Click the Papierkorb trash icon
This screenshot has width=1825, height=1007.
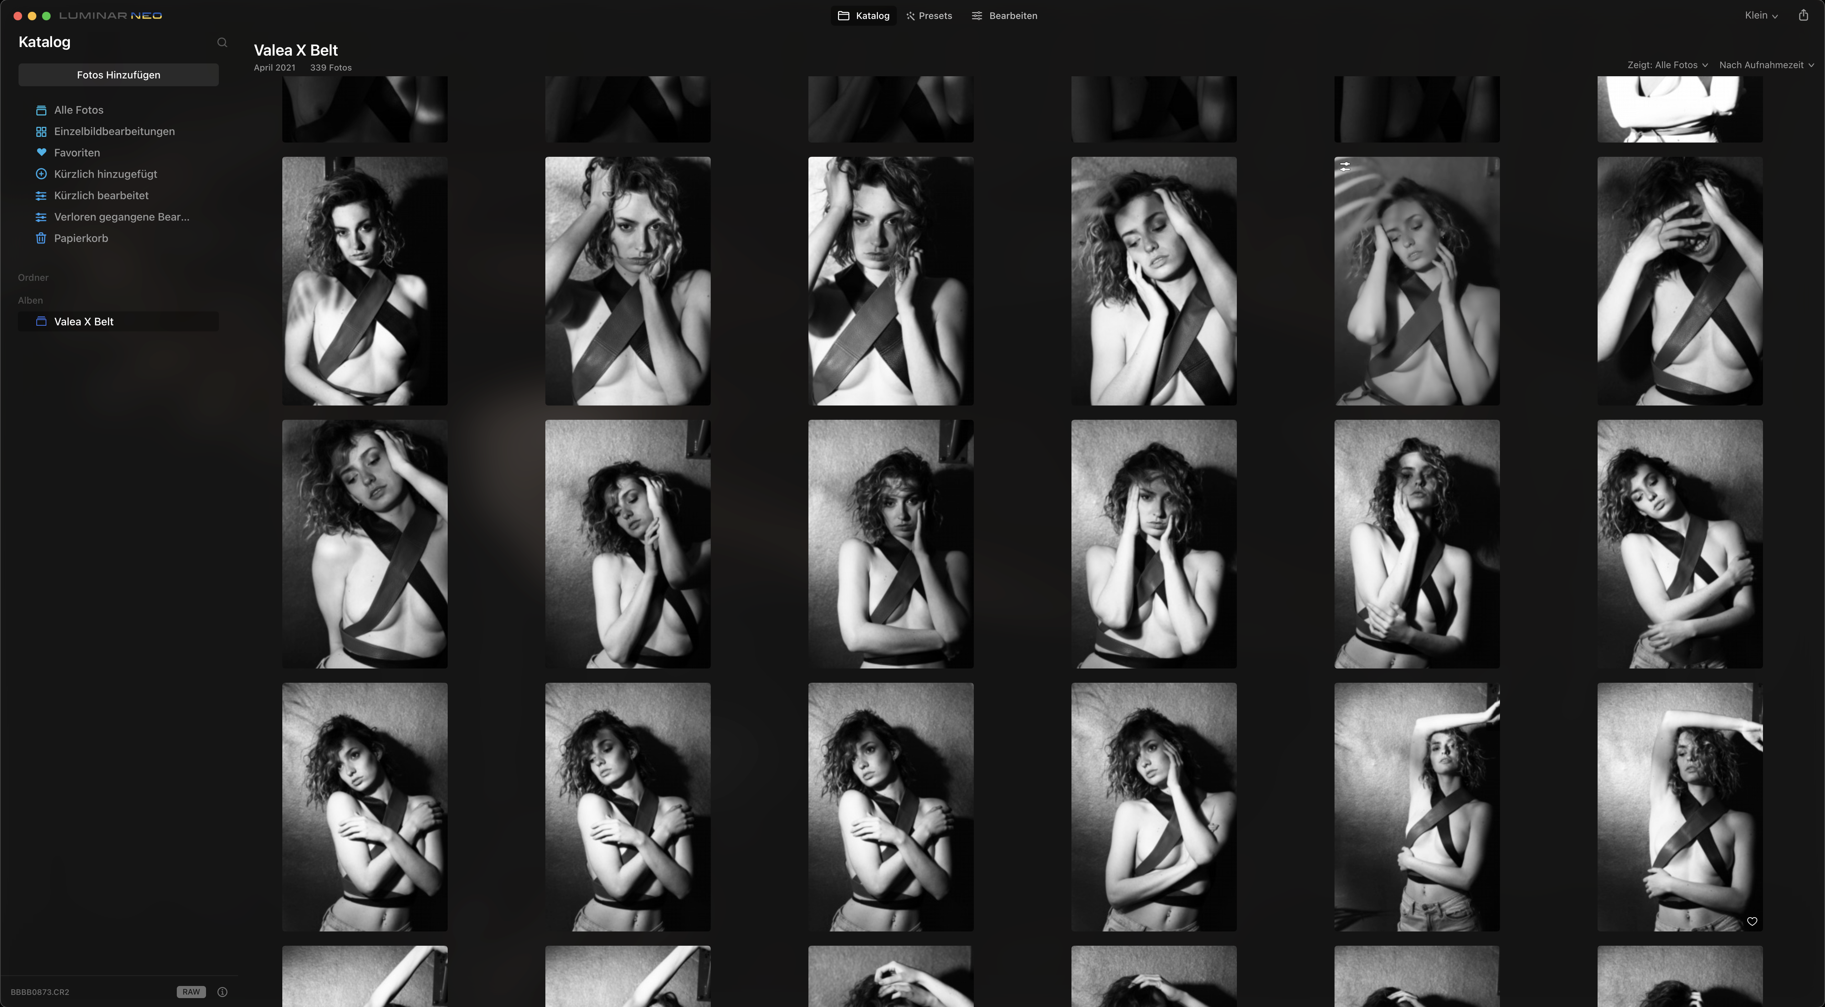(41, 238)
